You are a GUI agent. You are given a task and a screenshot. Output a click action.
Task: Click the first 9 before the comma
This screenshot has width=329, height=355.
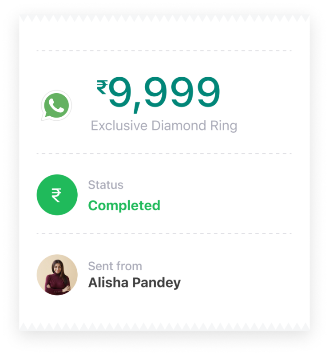point(120,92)
